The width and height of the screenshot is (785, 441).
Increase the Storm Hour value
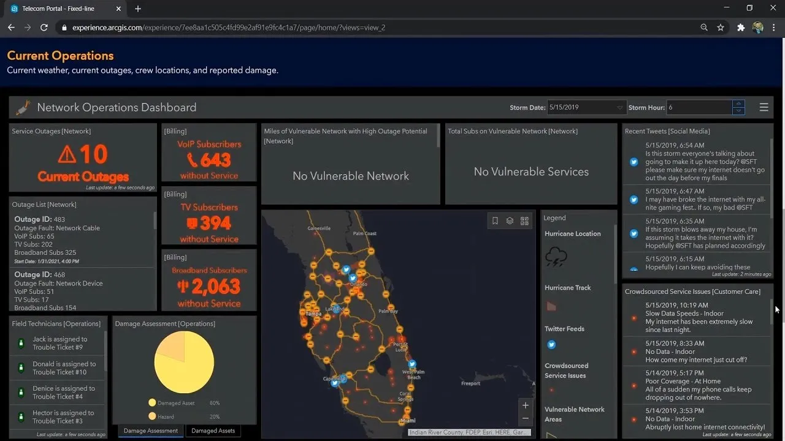point(739,104)
